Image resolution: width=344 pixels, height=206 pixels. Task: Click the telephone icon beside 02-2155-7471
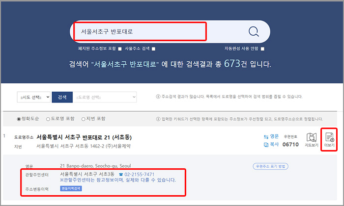point(121,175)
